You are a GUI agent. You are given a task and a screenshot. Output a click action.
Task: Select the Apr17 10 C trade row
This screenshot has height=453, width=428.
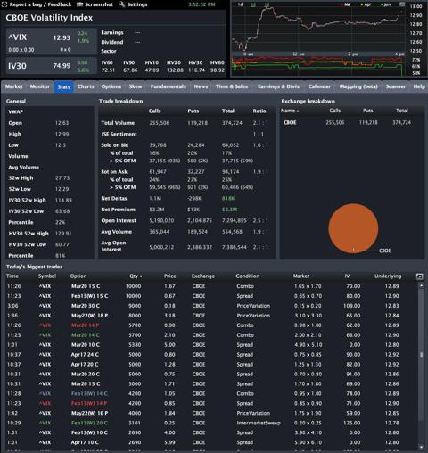click(x=210, y=442)
